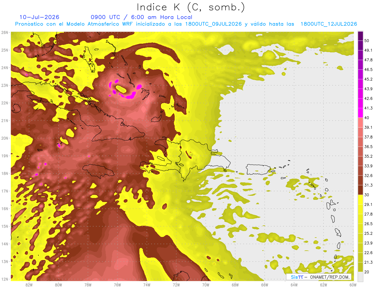Click the valid-until time 1800UTC_12JUL2026

(x=329, y=24)
